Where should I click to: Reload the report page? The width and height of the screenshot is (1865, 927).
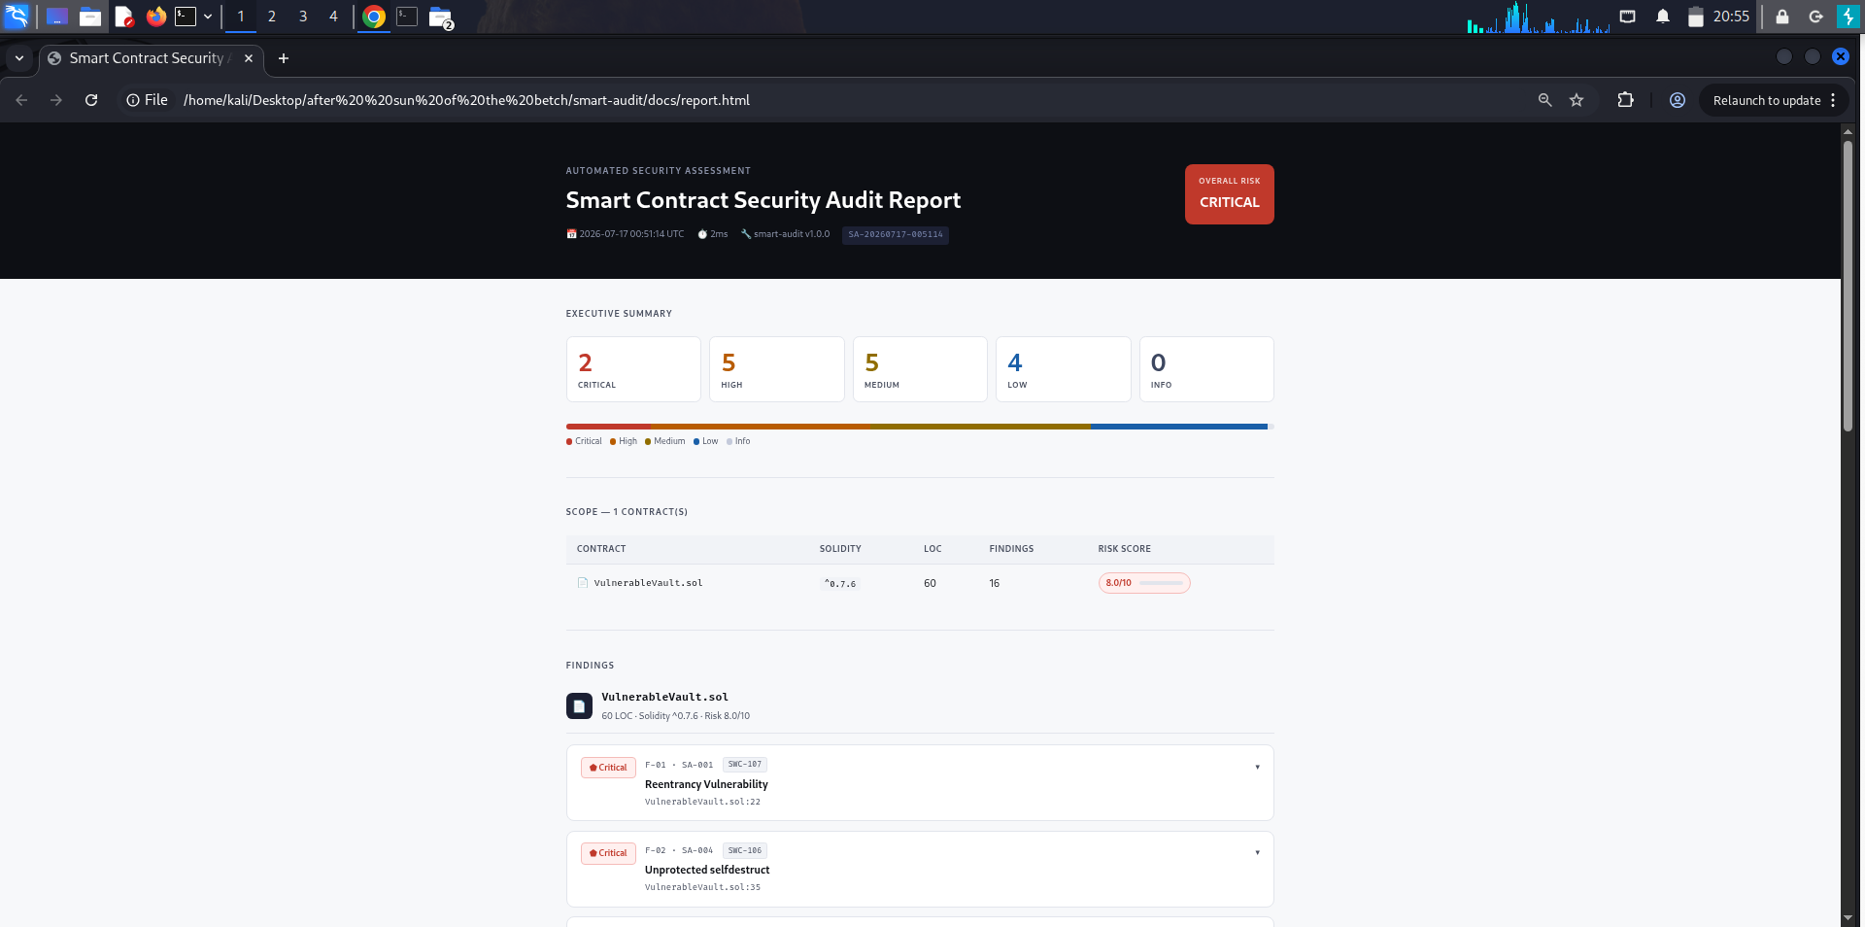[x=91, y=100]
